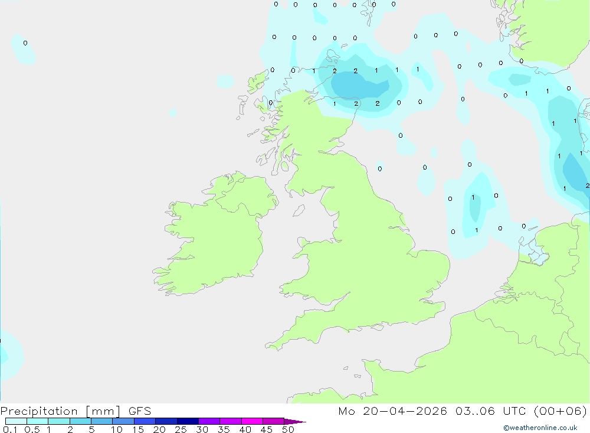Click the legend label '25' under the colorbar
Viewport: 590px width, 433px height.
click(181, 429)
